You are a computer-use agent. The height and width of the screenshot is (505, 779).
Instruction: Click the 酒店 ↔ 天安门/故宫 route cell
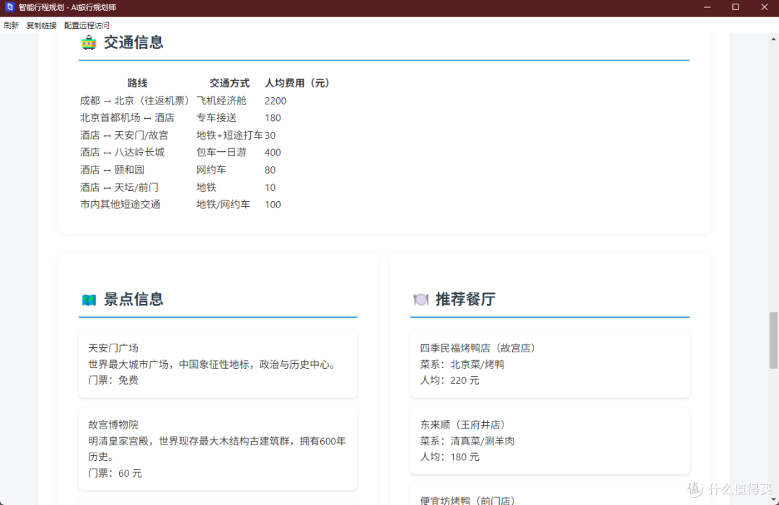coord(124,135)
